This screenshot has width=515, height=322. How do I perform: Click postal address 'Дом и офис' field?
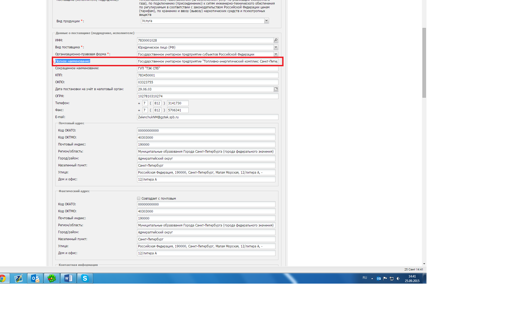pos(206,179)
